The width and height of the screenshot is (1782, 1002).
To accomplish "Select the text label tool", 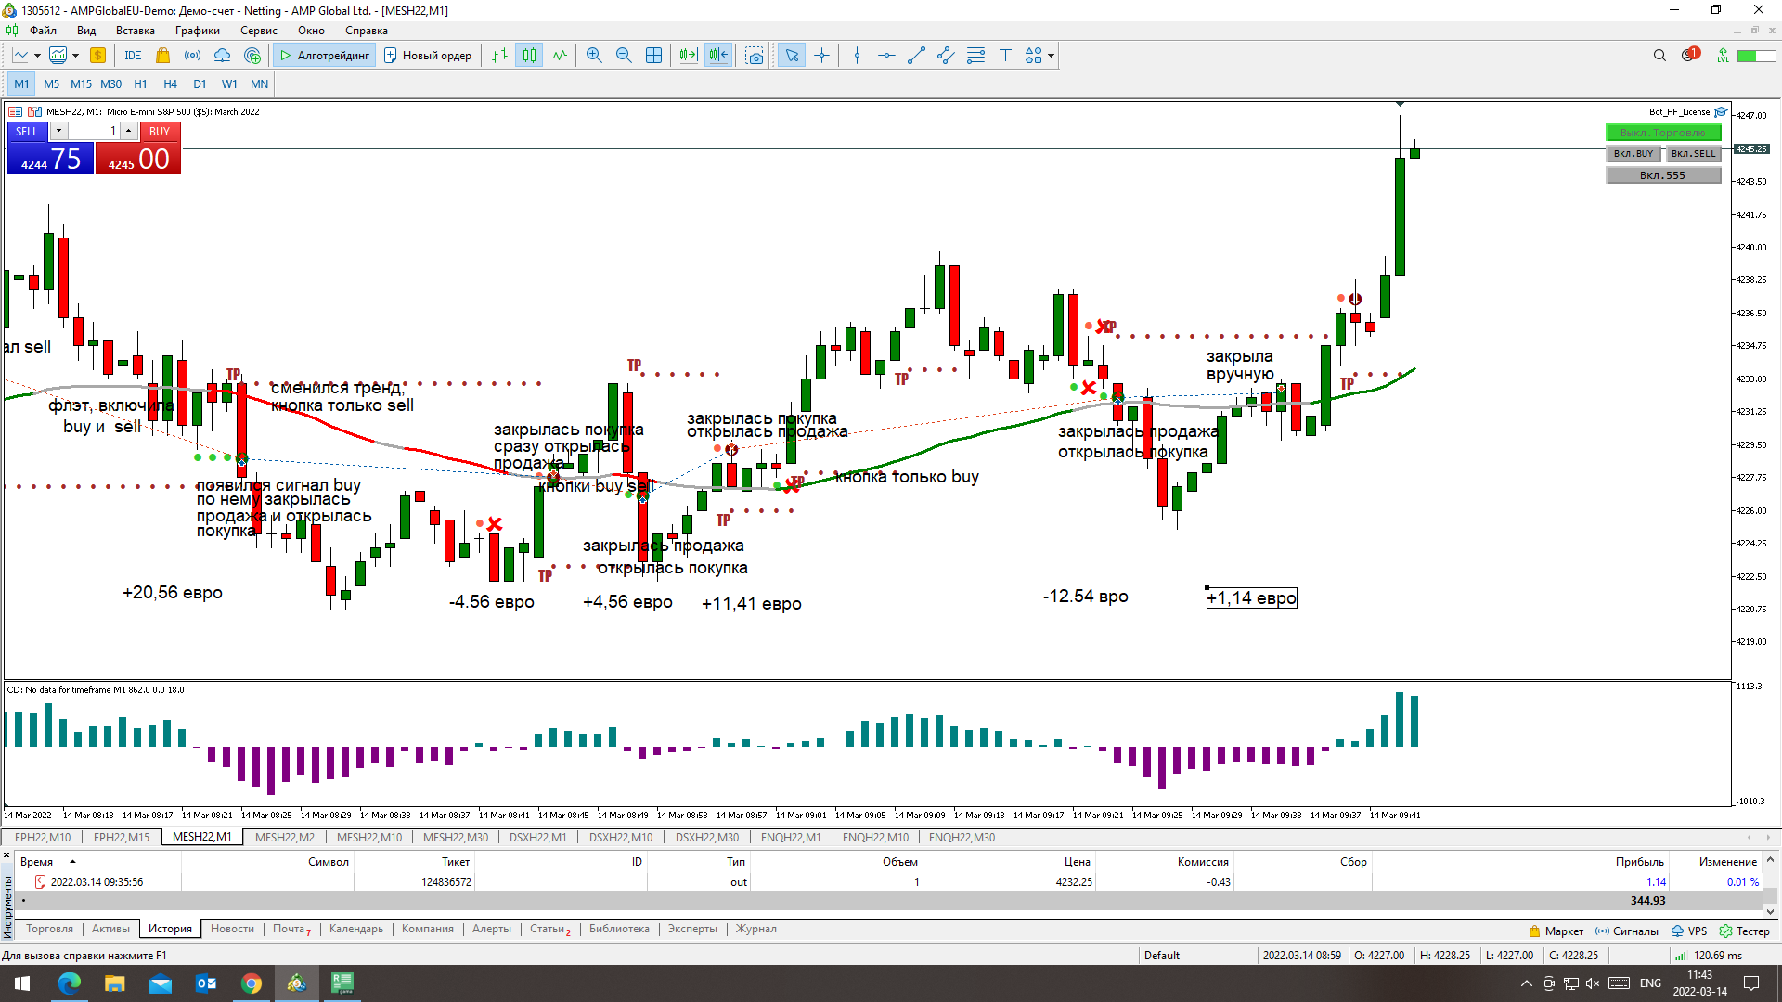I will pos(1005,56).
